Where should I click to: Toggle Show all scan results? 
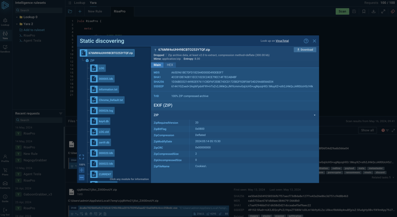367,130
